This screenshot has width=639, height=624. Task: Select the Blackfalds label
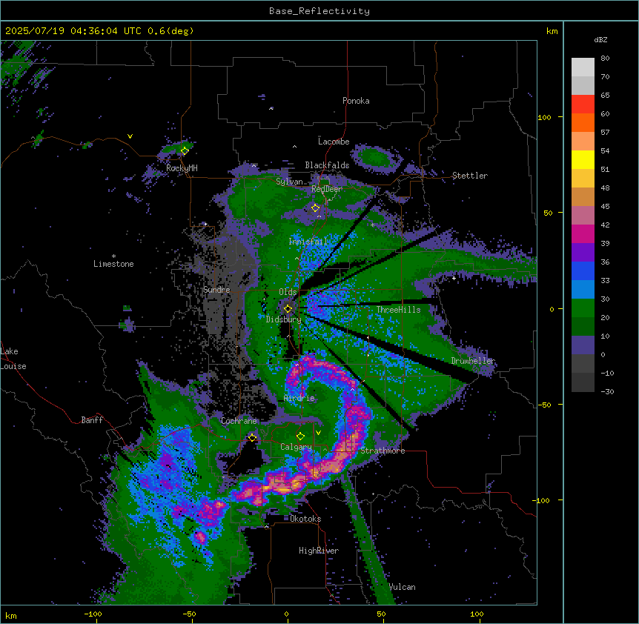(x=327, y=165)
